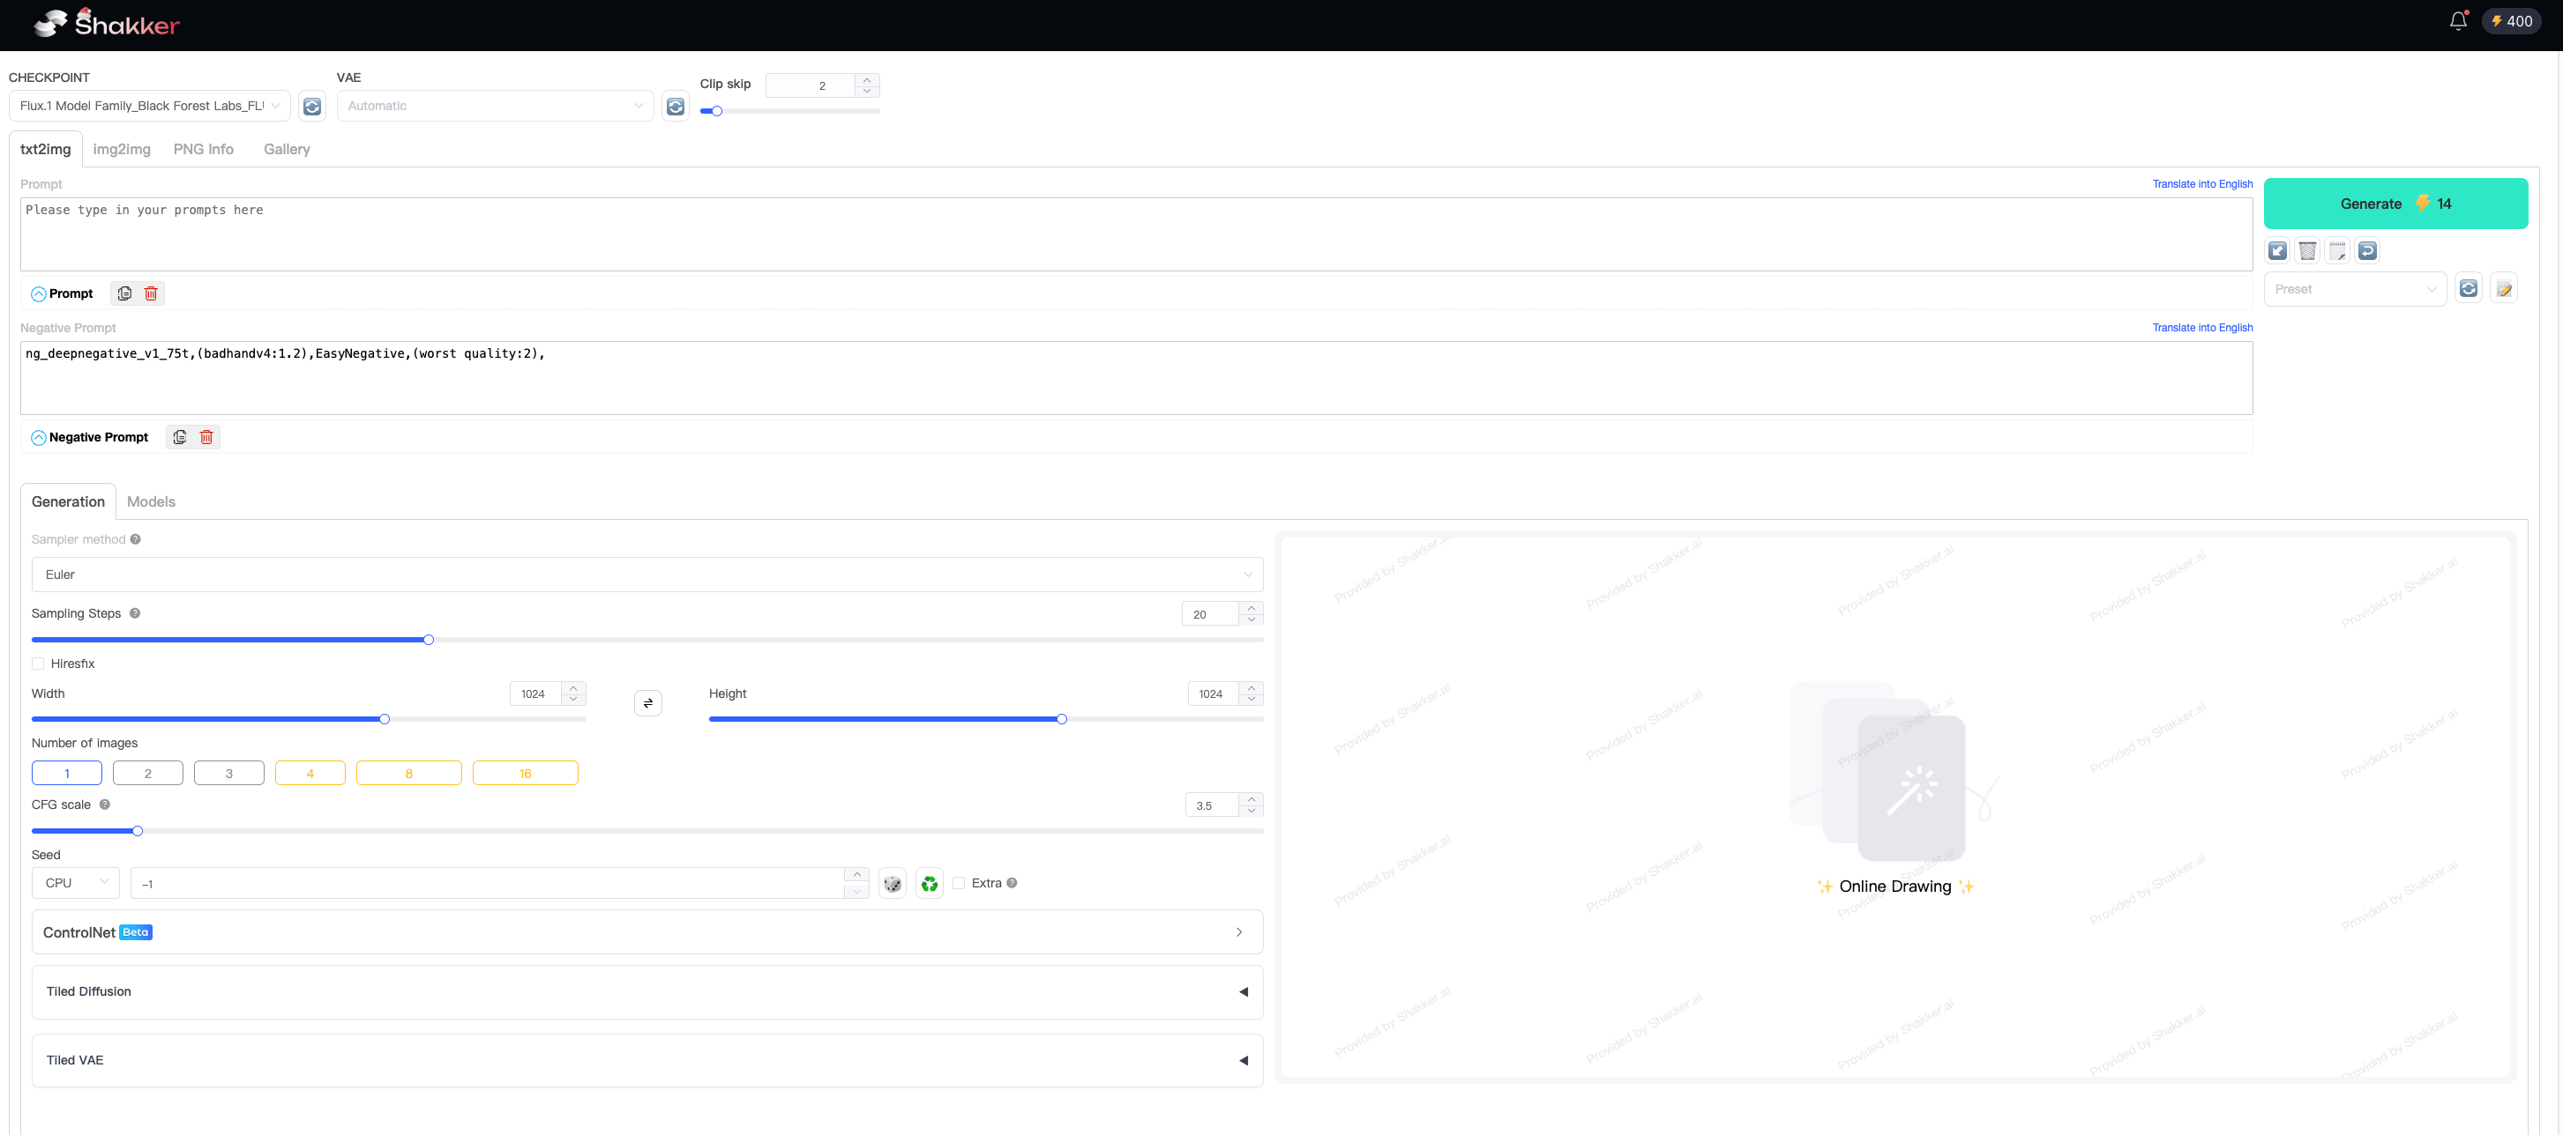
Task: Check the Extra option next to seed
Action: tap(958, 883)
